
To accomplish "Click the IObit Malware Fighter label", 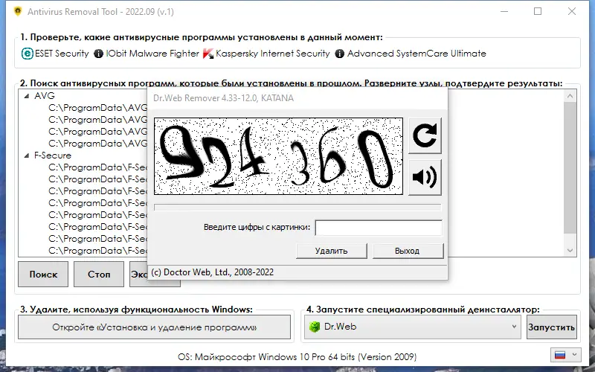I will click(152, 54).
